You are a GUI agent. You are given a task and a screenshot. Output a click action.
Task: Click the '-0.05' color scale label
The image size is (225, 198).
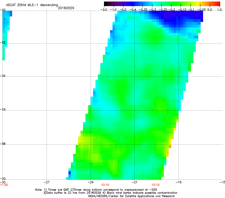201,10
